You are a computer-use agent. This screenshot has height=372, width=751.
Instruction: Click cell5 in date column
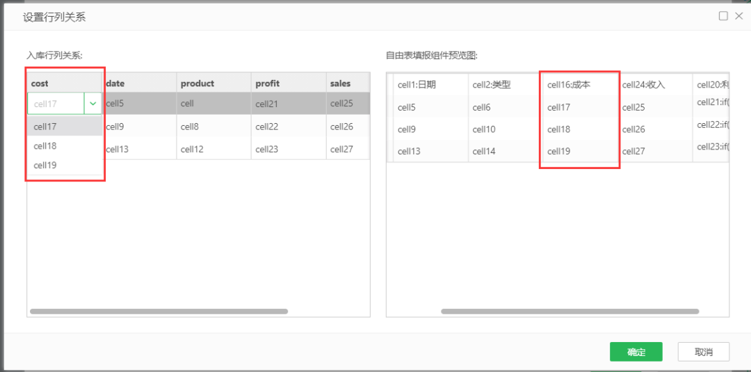pos(139,103)
